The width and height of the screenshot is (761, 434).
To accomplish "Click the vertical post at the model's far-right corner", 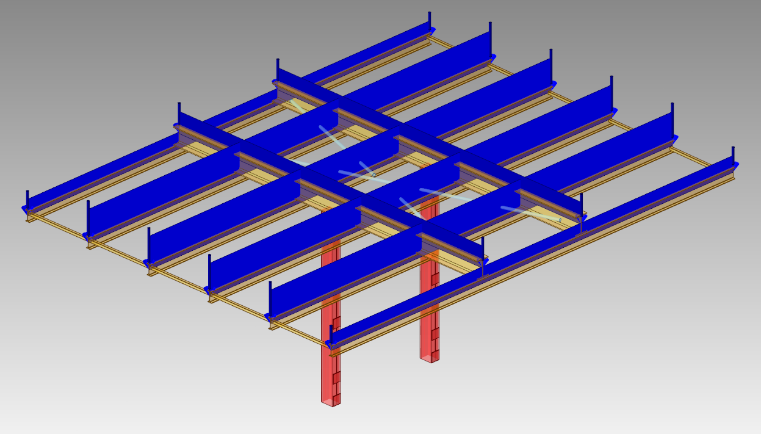I will pyautogui.click(x=733, y=155).
